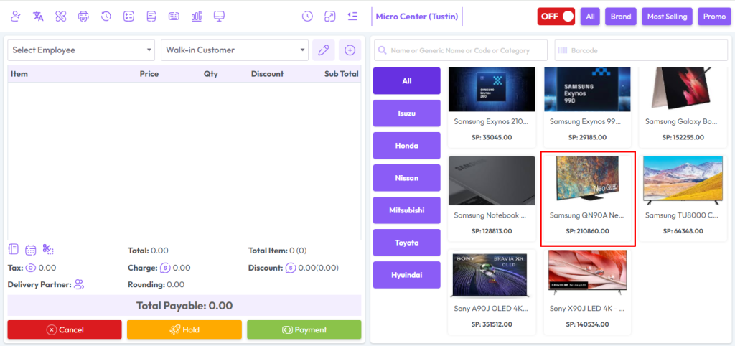Select the Most Selling filter
The image size is (735, 346).
667,17
